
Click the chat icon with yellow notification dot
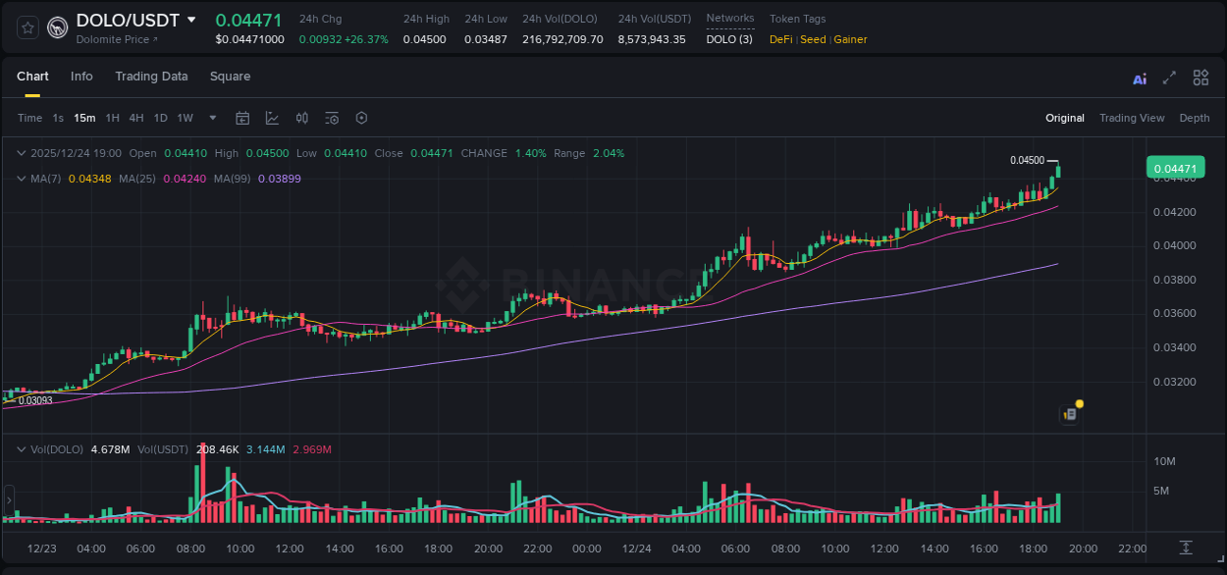[x=1069, y=414]
